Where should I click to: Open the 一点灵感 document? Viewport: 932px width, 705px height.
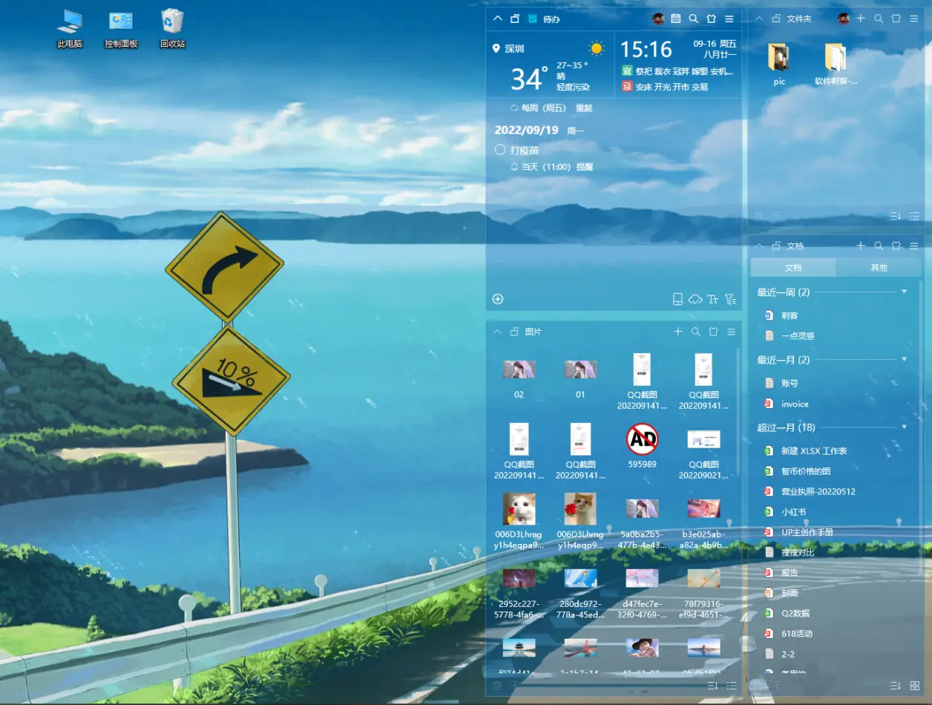point(798,335)
